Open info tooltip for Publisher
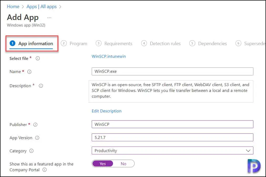Image resolution: width=266 pixels, height=177 pixels. 35,125
